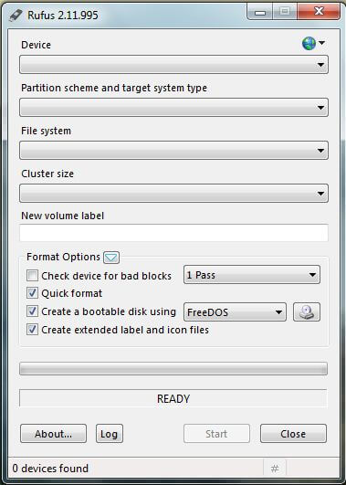Enable Check device for bad blocks
Image resolution: width=346 pixels, height=485 pixels.
tap(32, 275)
